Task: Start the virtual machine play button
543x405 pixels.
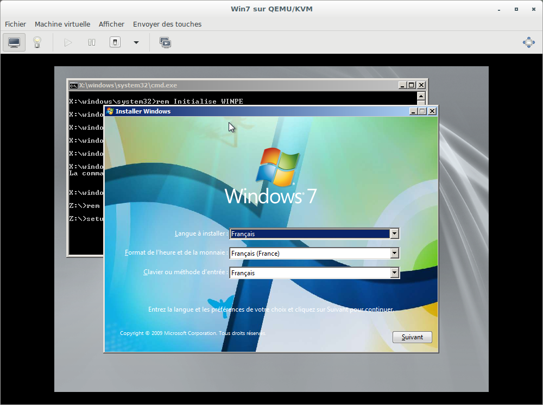Action: (x=68, y=42)
